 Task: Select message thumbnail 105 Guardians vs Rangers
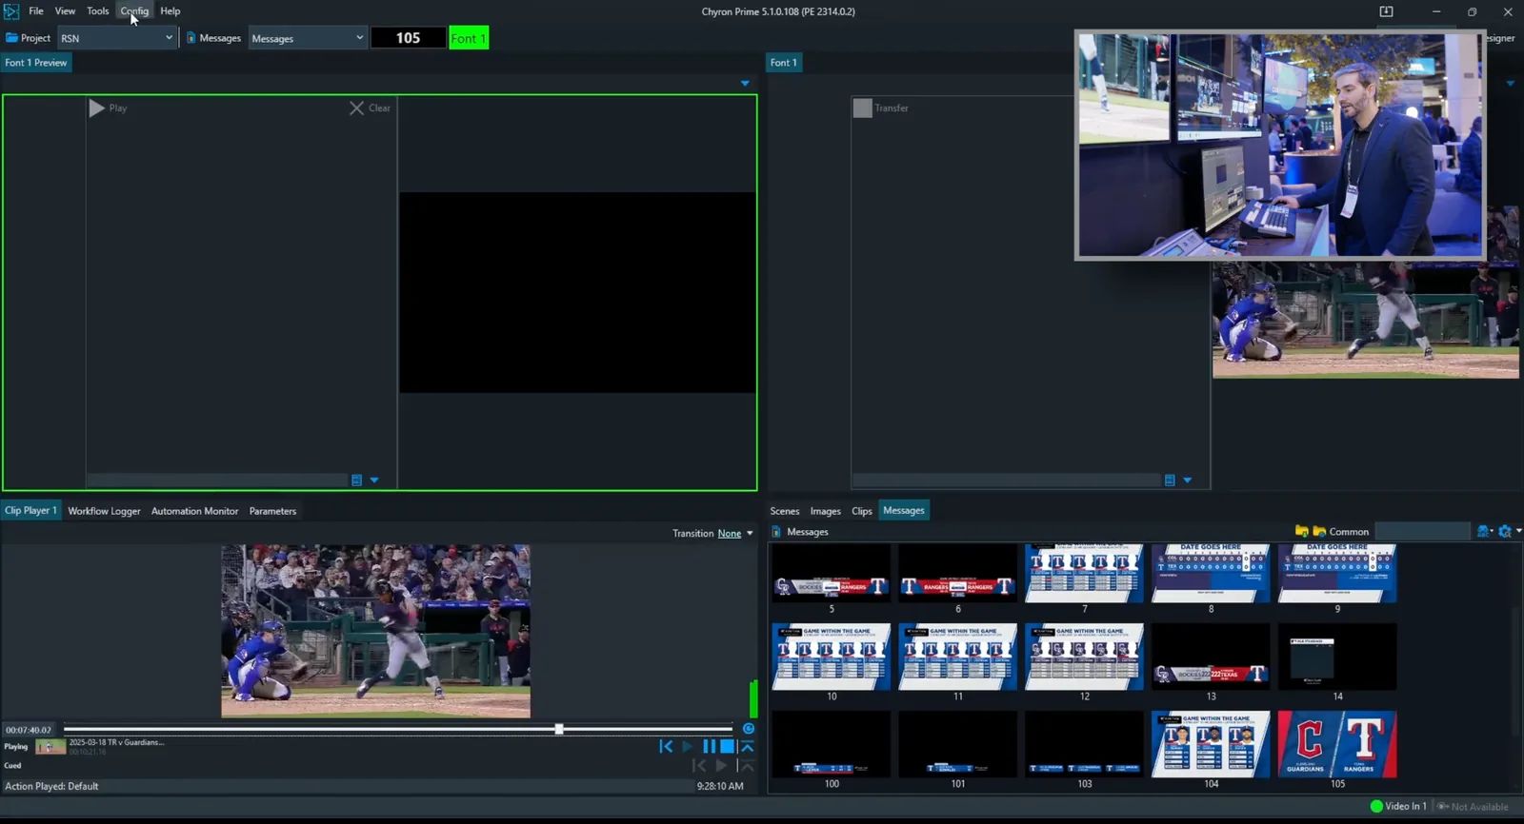[x=1337, y=744]
